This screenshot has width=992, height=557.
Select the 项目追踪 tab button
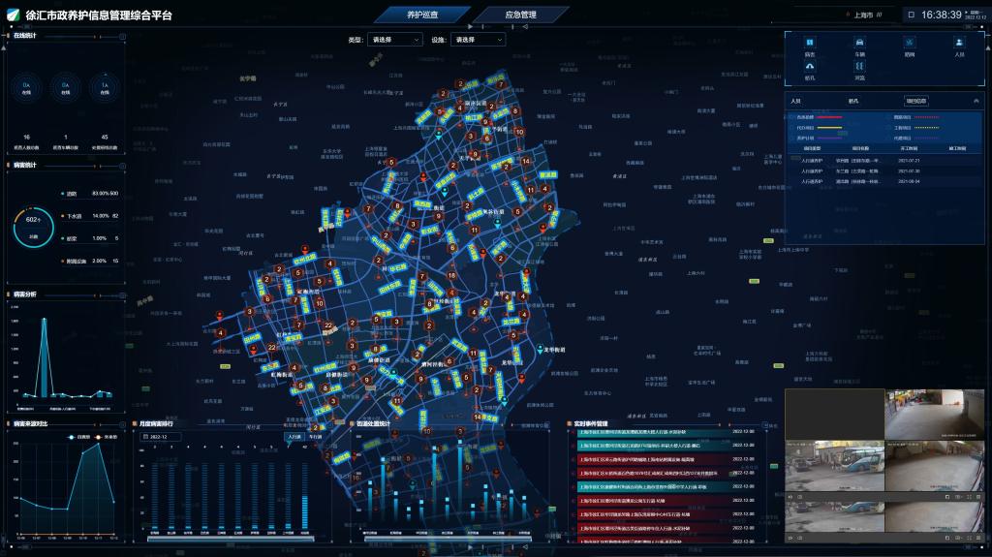pyautogui.click(x=915, y=101)
